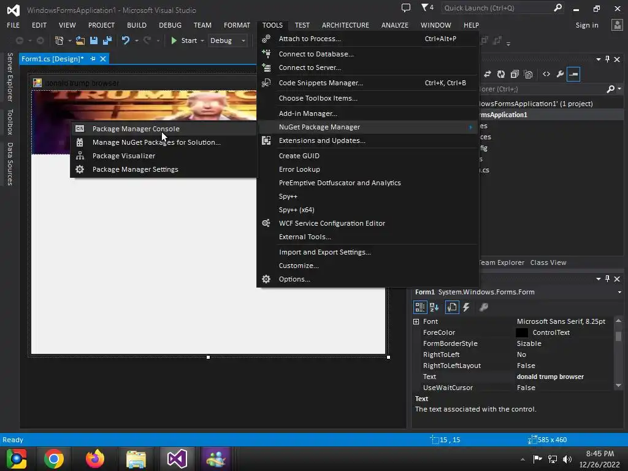This screenshot has width=628, height=471.
Task: Select Attach to Process
Action: tap(368, 39)
